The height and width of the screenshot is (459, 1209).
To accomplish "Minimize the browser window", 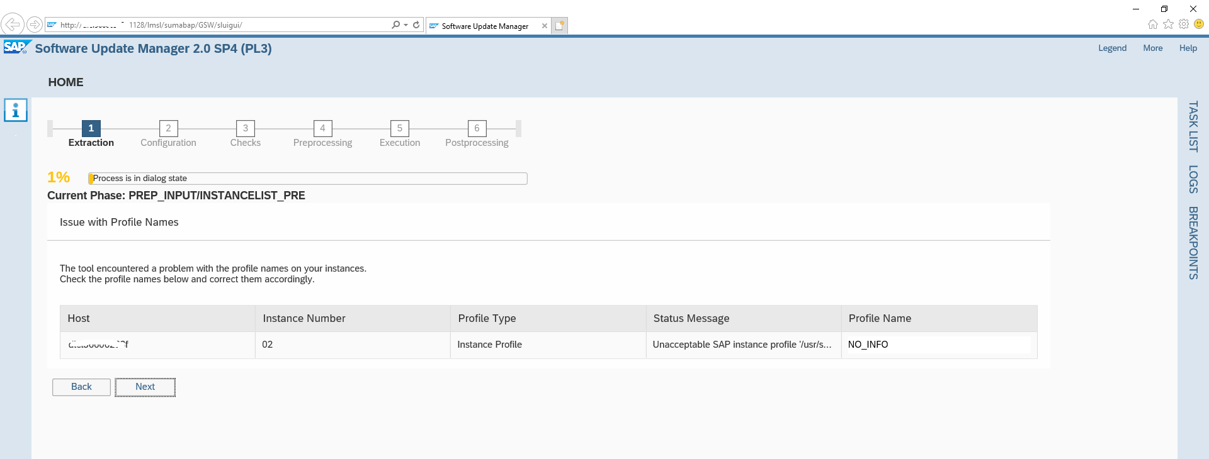I will pyautogui.click(x=1136, y=9).
